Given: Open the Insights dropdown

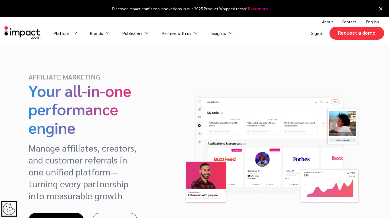Looking at the screenshot, I should (x=221, y=33).
